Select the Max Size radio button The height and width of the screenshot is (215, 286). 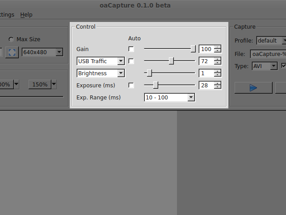pos(11,39)
